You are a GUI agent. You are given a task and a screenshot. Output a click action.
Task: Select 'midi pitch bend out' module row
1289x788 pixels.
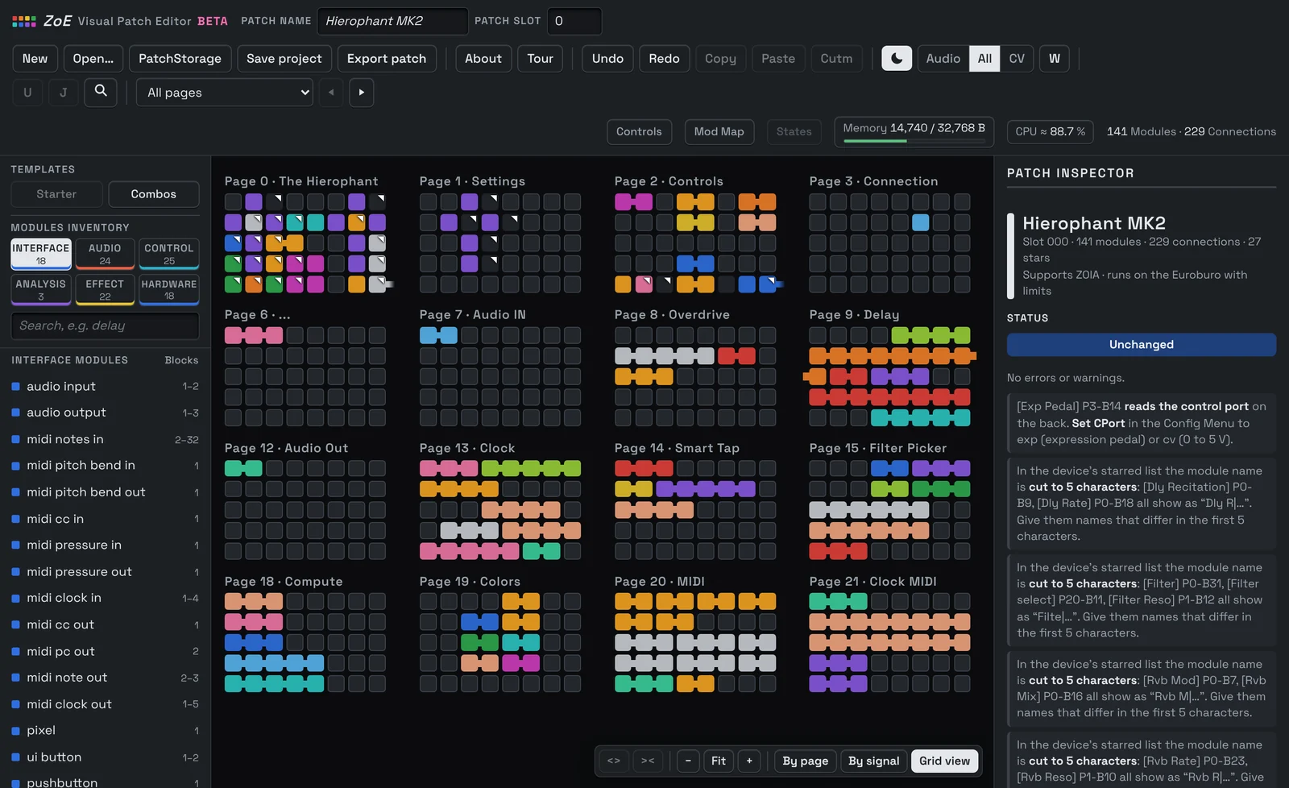pyautogui.click(x=105, y=492)
